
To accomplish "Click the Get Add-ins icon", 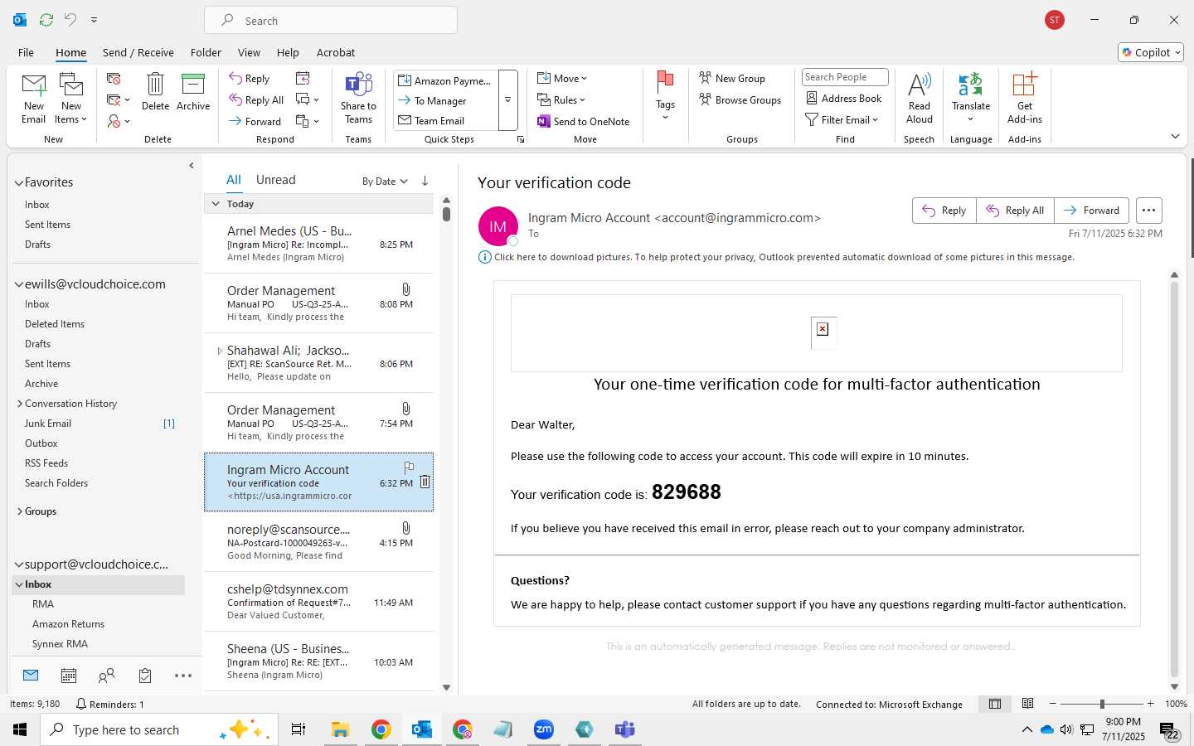I will pos(1025,98).
